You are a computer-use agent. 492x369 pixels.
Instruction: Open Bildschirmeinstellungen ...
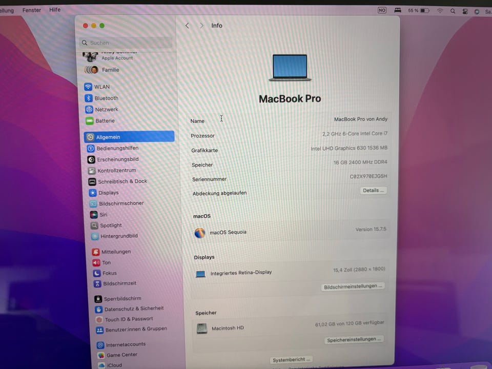[x=353, y=286]
